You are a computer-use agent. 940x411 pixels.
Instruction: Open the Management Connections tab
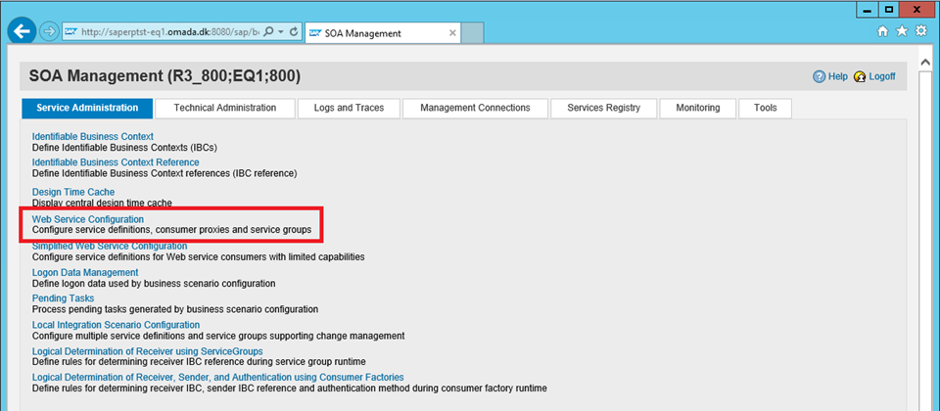(x=476, y=108)
